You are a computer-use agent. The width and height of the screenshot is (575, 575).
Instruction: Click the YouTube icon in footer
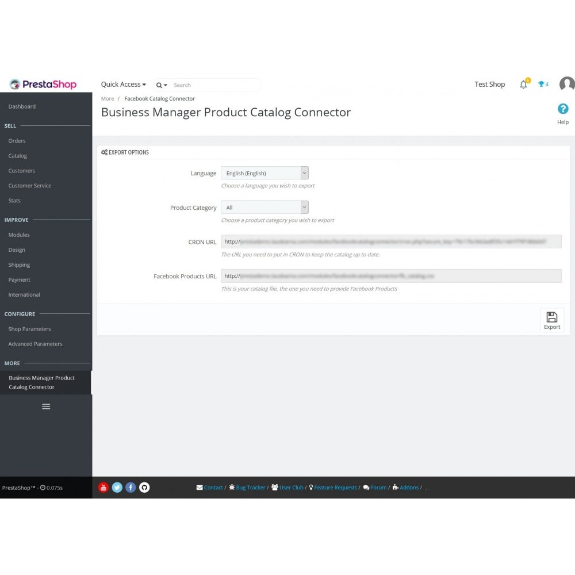pos(103,488)
